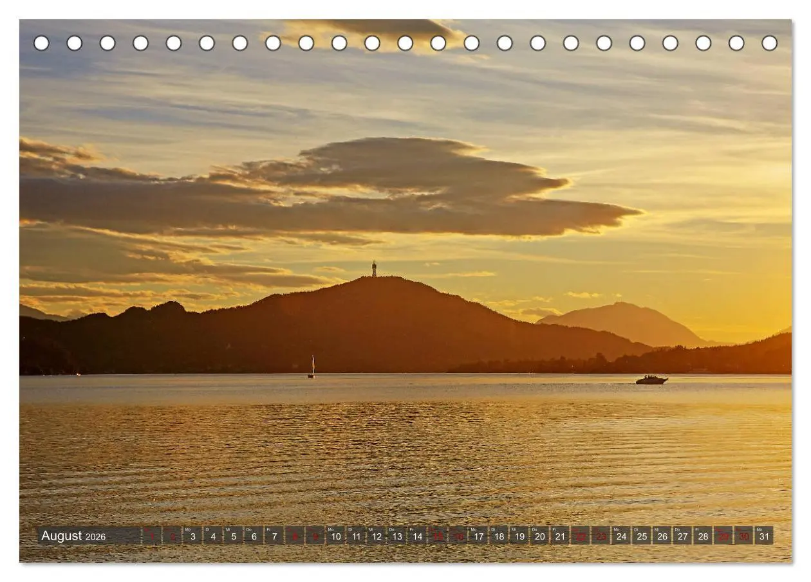
Task: Select day 7 (Fr) in calendar strip
Action: [274, 536]
